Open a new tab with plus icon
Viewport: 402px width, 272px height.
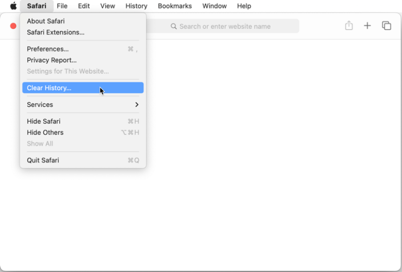[x=367, y=26]
